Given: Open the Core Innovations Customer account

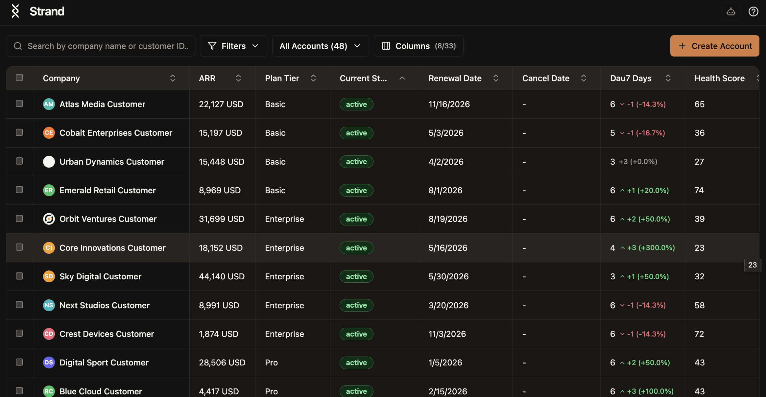Looking at the screenshot, I should click(112, 248).
